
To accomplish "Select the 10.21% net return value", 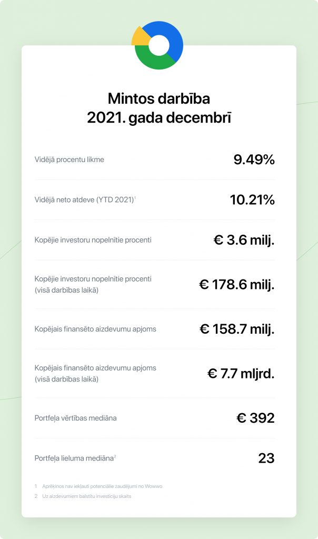I will coord(252,200).
